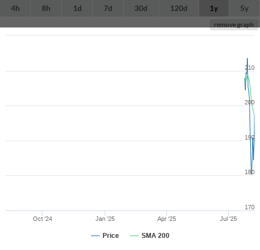Open the 120d chart range
260x250 pixels.
tap(179, 8)
